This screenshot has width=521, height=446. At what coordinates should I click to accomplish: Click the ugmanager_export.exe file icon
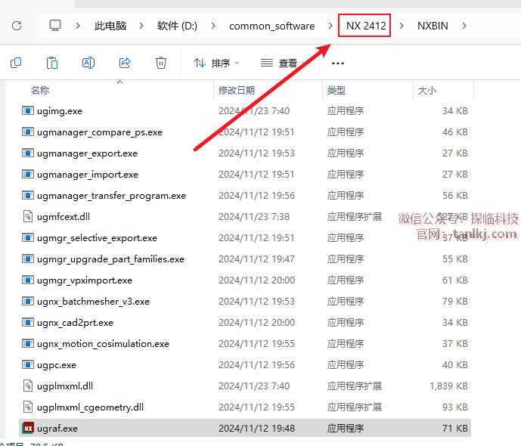point(28,153)
